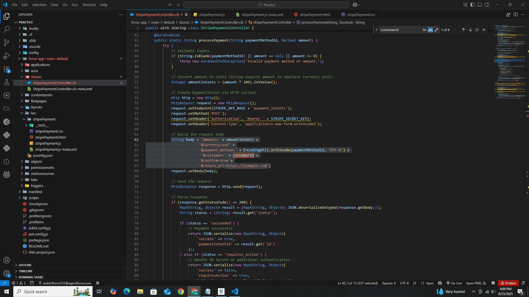Click the Prettier status bar button
Screen dimensions: 529x297
(x=508, y=283)
